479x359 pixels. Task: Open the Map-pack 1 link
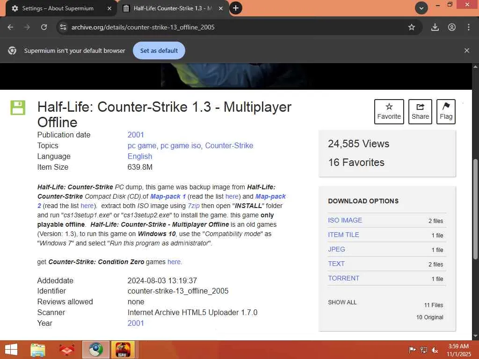[x=168, y=196]
